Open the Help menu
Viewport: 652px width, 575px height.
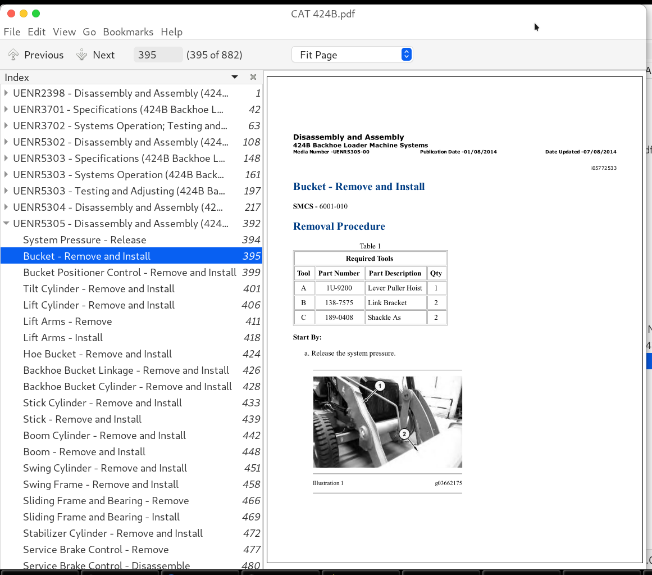tap(172, 32)
